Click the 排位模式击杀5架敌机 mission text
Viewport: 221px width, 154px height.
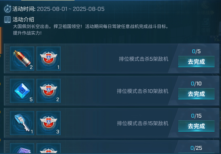click(144, 59)
